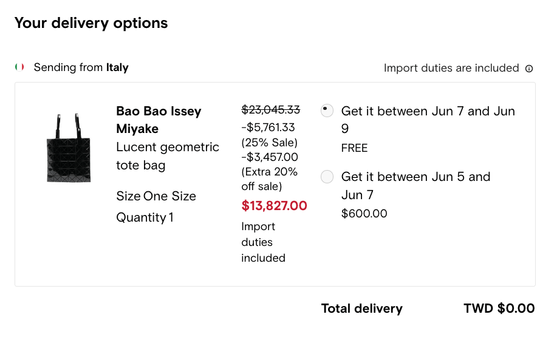
Task: Click the $600.00 express delivery price
Action: point(364,213)
